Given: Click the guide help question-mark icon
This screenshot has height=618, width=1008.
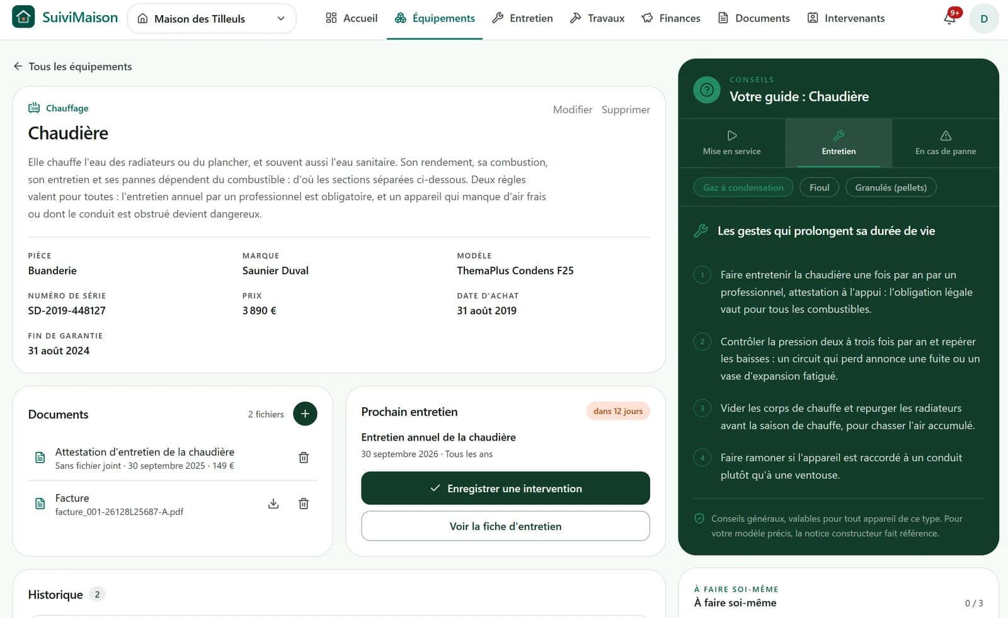Looking at the screenshot, I should [x=707, y=90].
